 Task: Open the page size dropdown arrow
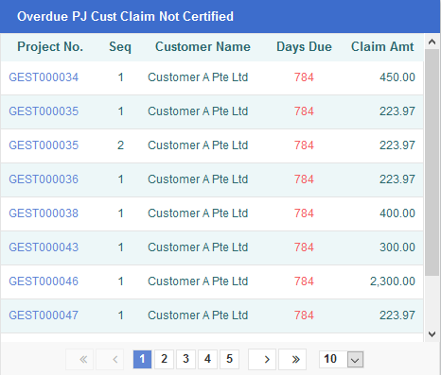point(355,359)
